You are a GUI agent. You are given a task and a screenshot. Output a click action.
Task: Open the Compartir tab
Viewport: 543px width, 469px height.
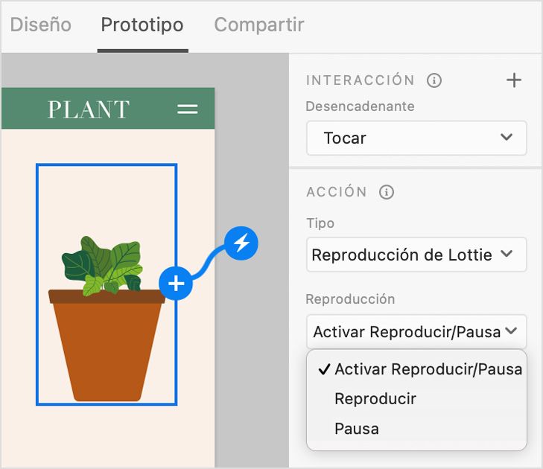259,25
